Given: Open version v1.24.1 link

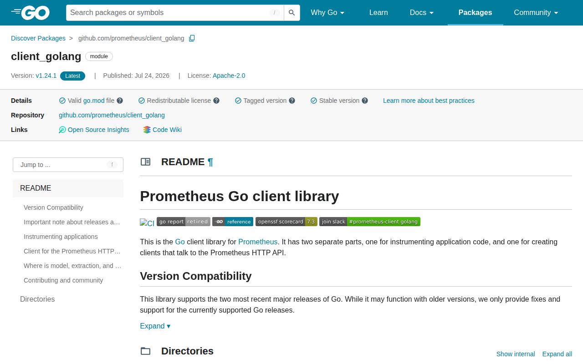Looking at the screenshot, I should click(x=46, y=76).
